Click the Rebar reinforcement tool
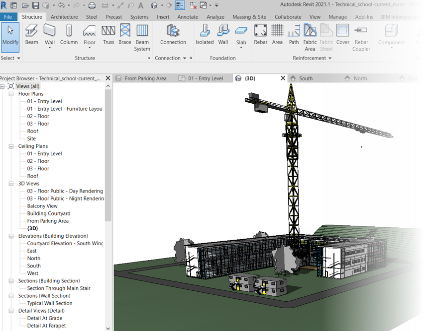The width and height of the screenshot is (423, 331). click(x=260, y=35)
